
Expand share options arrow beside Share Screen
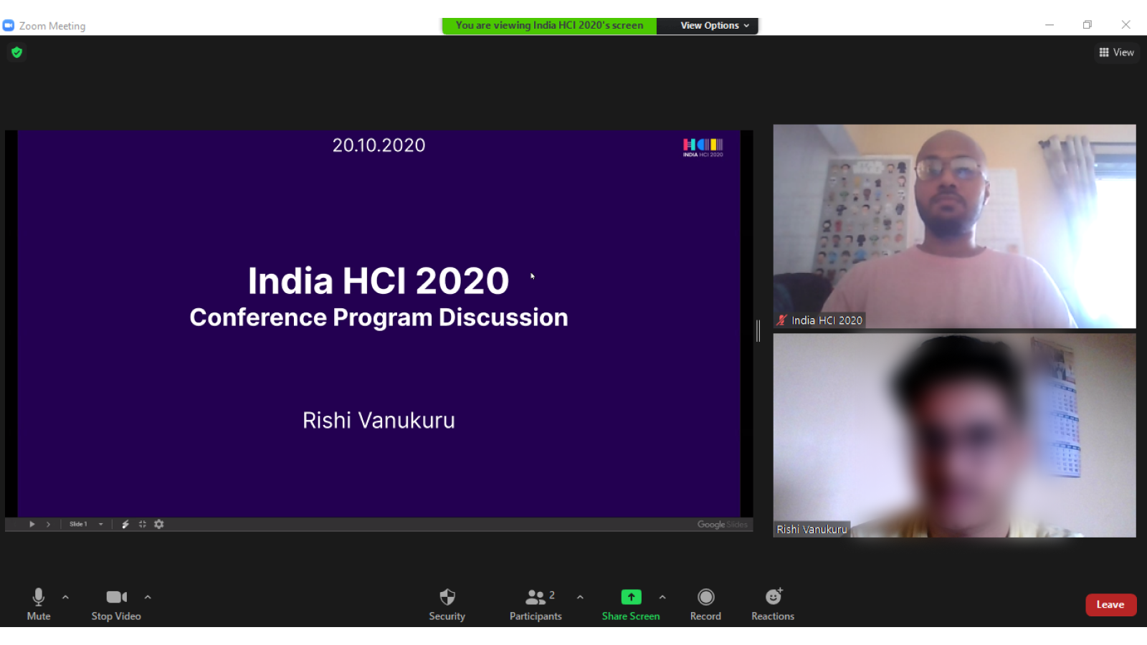[662, 597]
